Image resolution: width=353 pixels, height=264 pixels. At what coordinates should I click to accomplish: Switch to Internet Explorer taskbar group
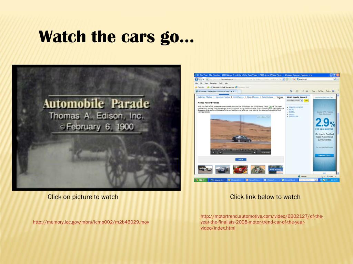218,180
